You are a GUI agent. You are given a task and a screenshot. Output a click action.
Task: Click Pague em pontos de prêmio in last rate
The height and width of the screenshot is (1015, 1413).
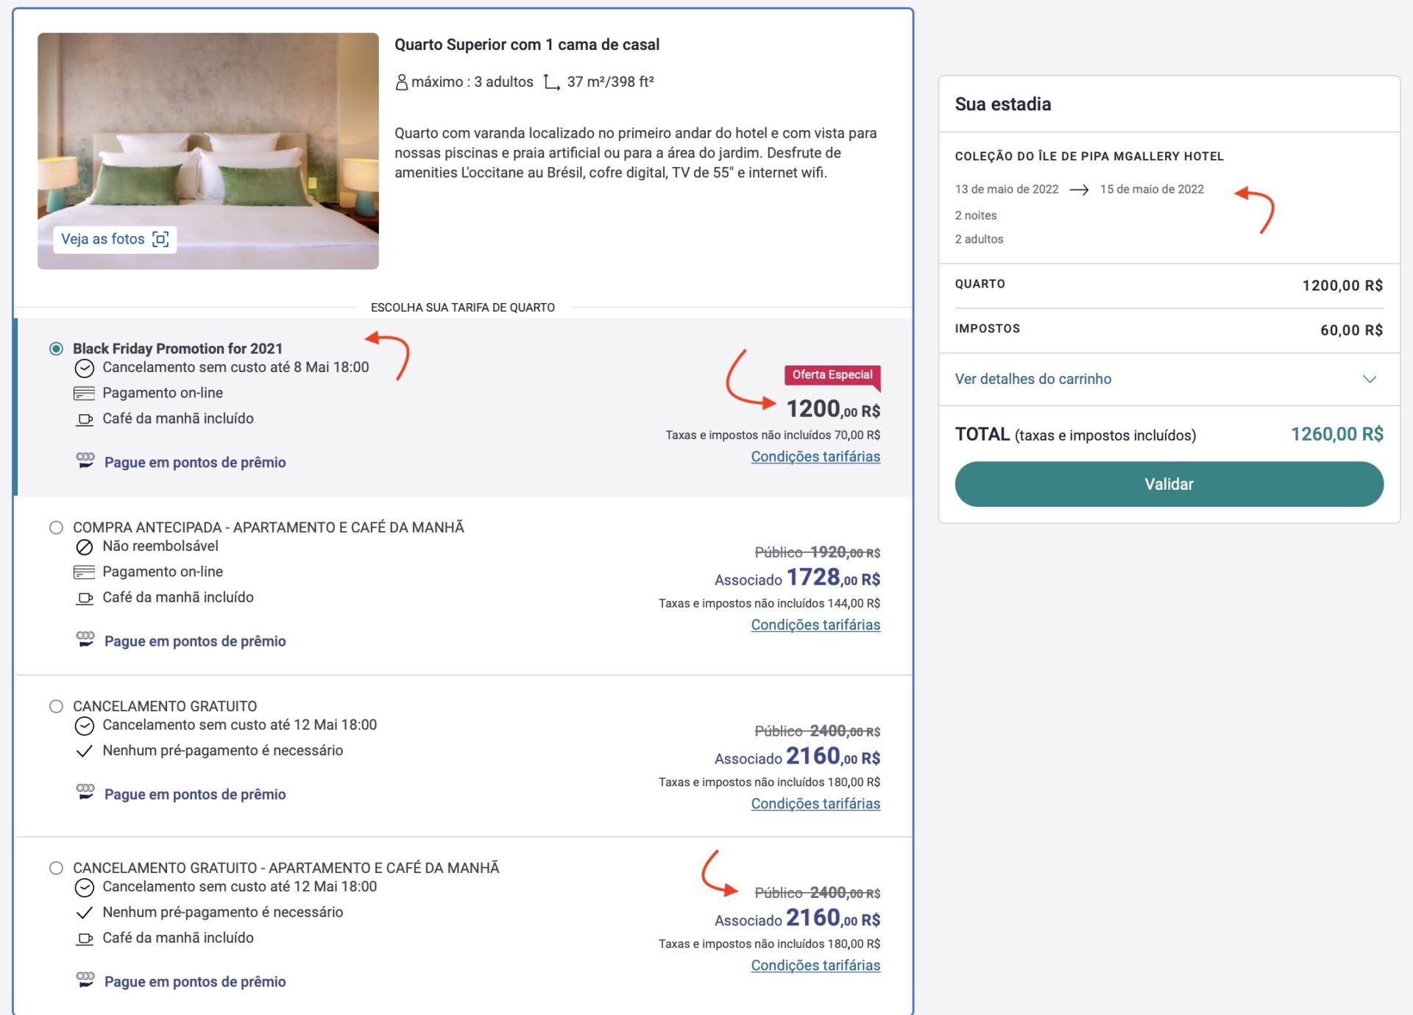pyautogui.click(x=195, y=982)
